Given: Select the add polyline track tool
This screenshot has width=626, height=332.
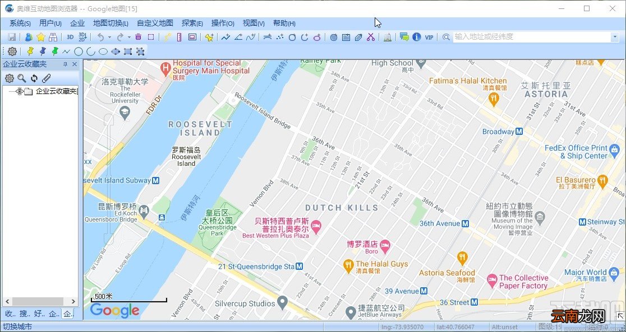Looking at the screenshot, I should [226, 37].
